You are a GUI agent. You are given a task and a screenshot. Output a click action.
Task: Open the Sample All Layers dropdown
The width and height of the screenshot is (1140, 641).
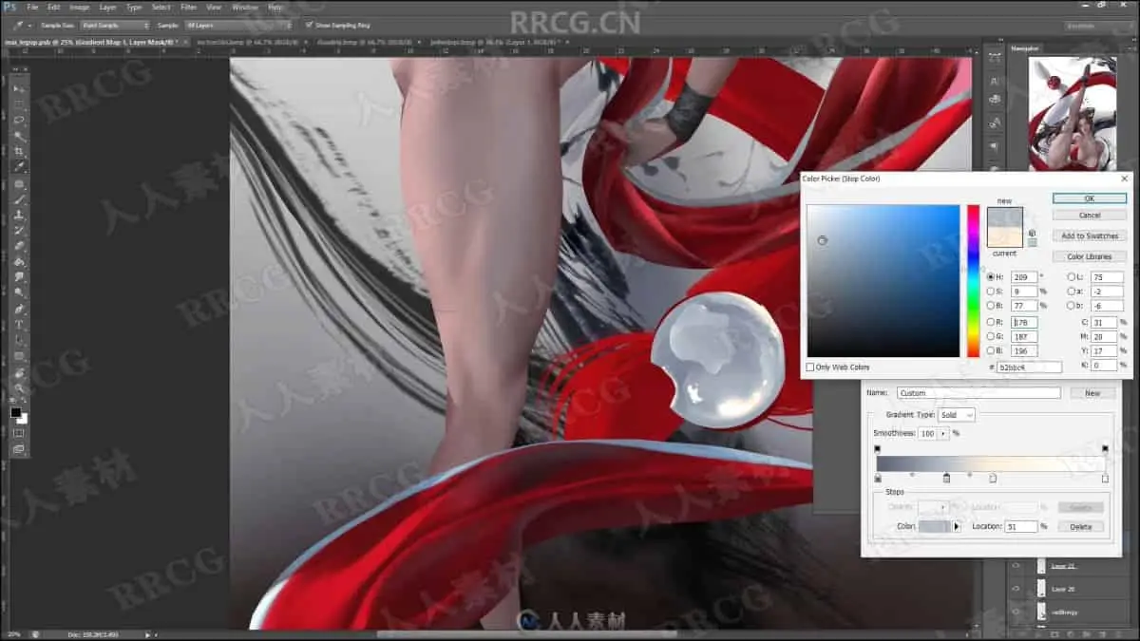click(237, 26)
